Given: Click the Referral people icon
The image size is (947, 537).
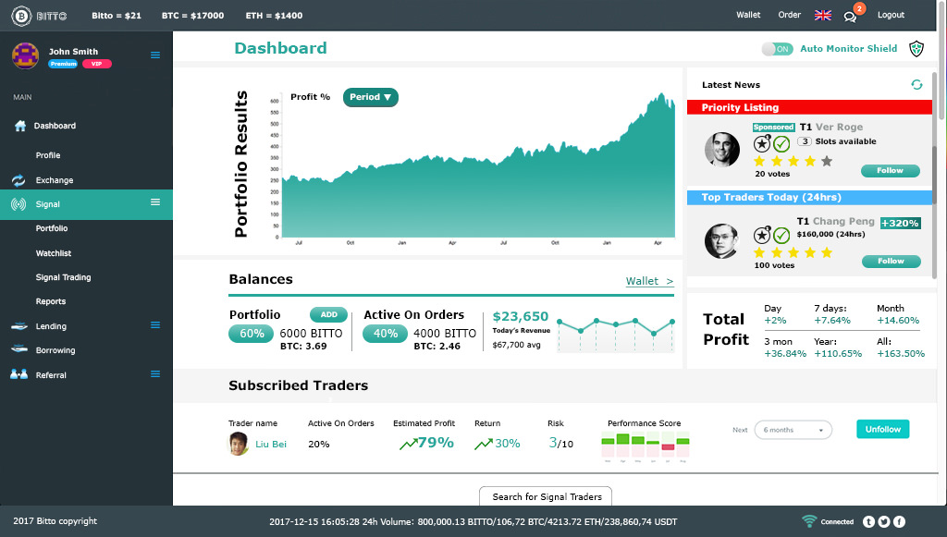Looking at the screenshot, I should tap(18, 374).
